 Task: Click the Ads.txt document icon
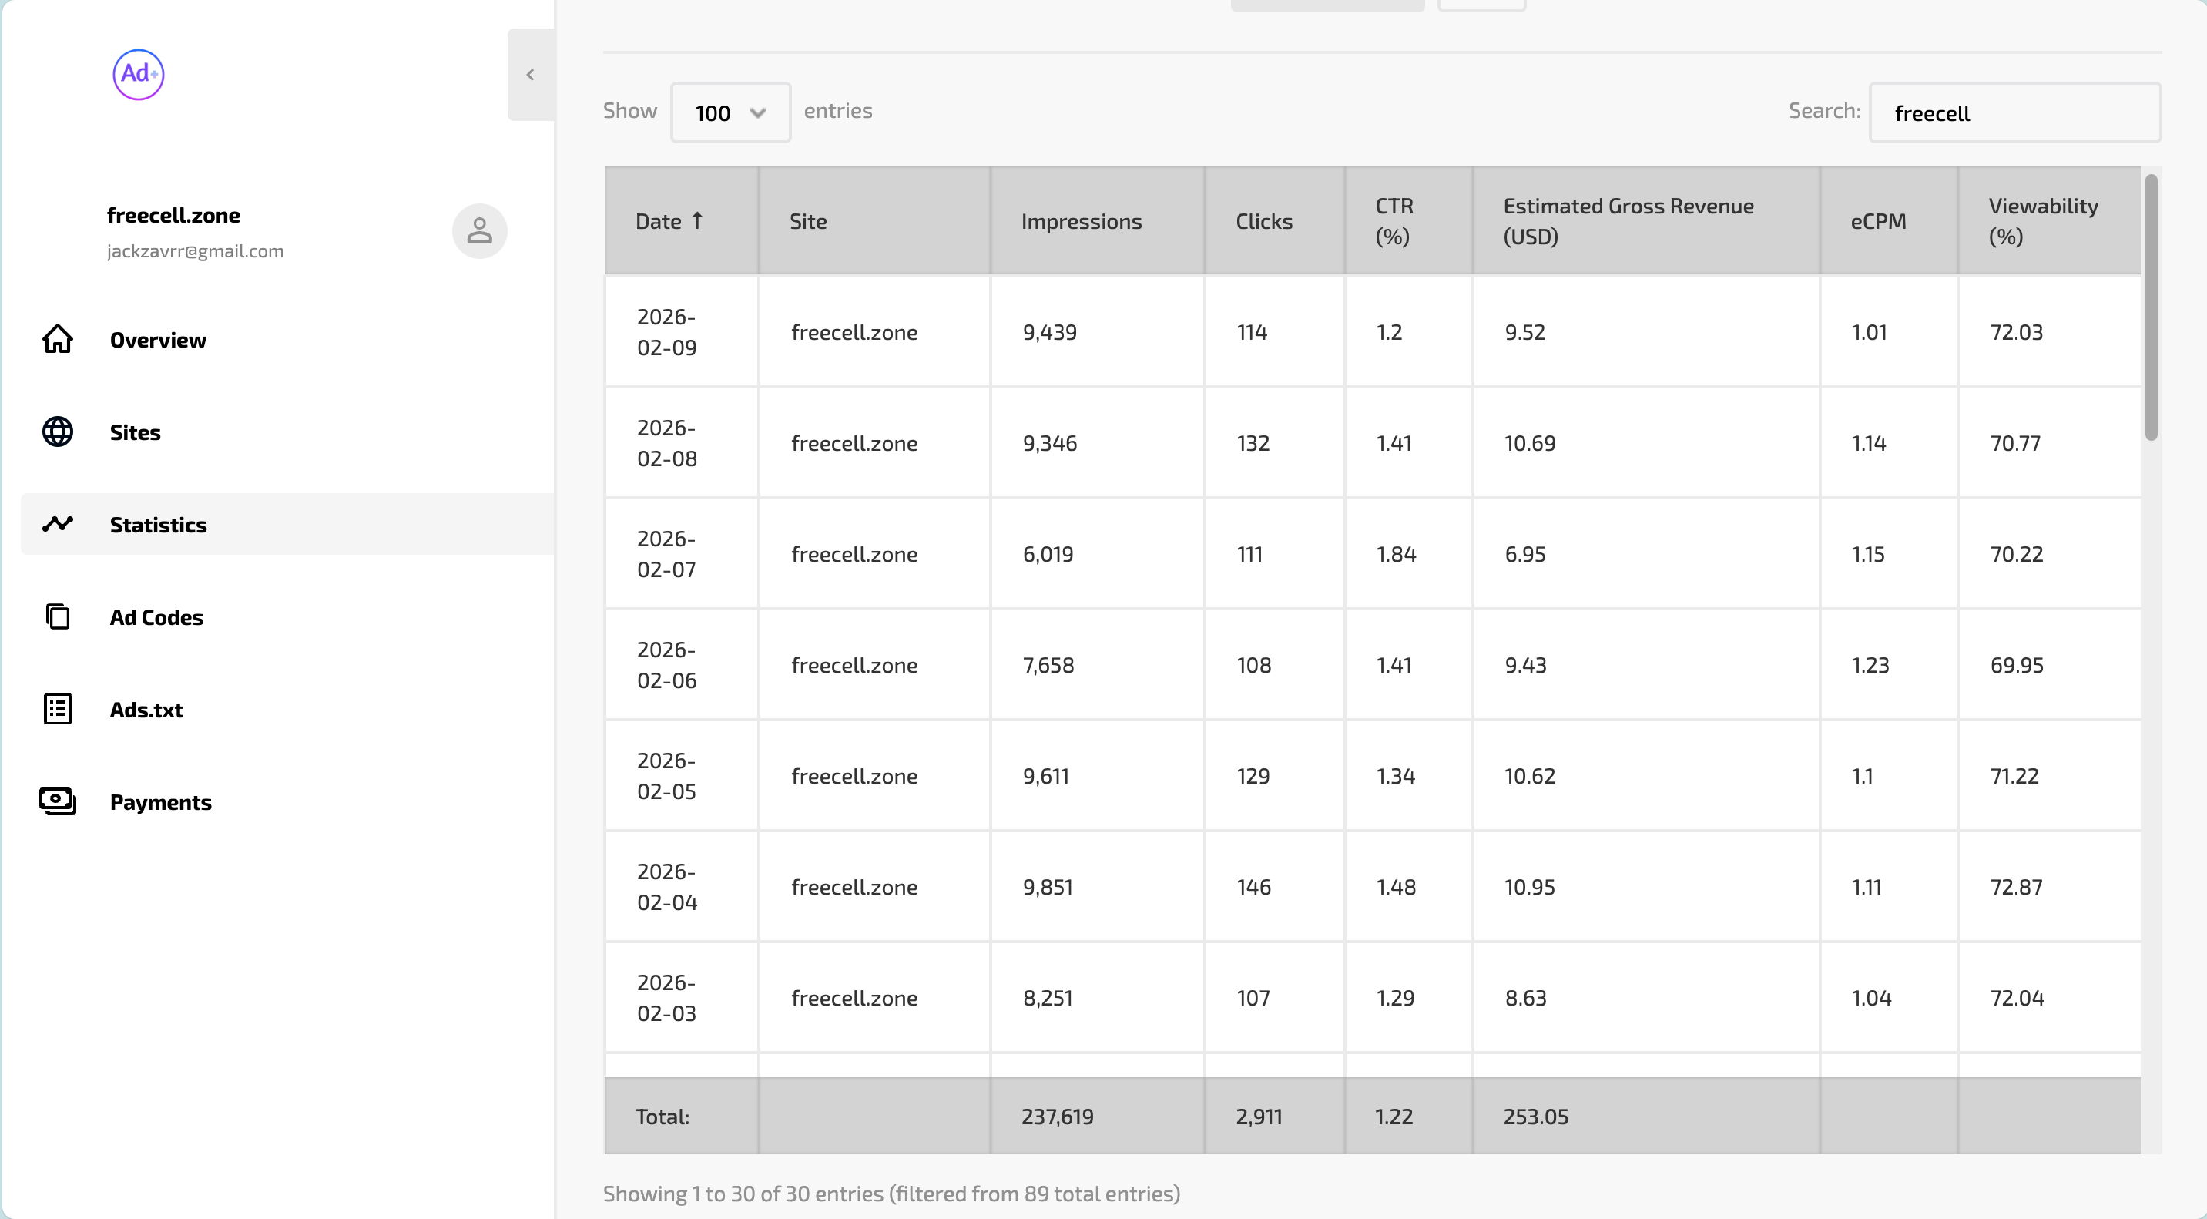58,709
